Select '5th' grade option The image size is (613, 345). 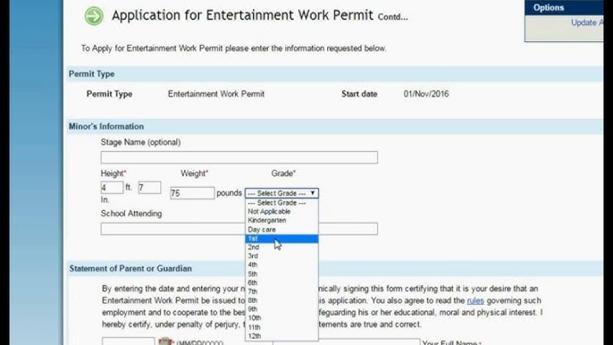click(x=281, y=273)
